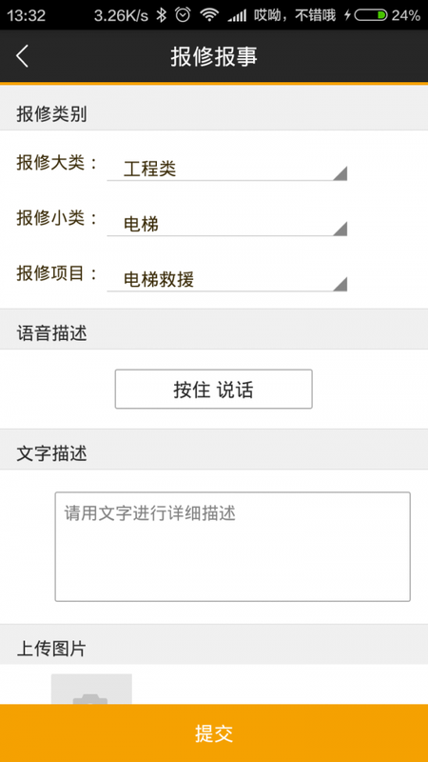Tap the Bluetooth status icon
This screenshot has height=762, width=428.
click(161, 15)
